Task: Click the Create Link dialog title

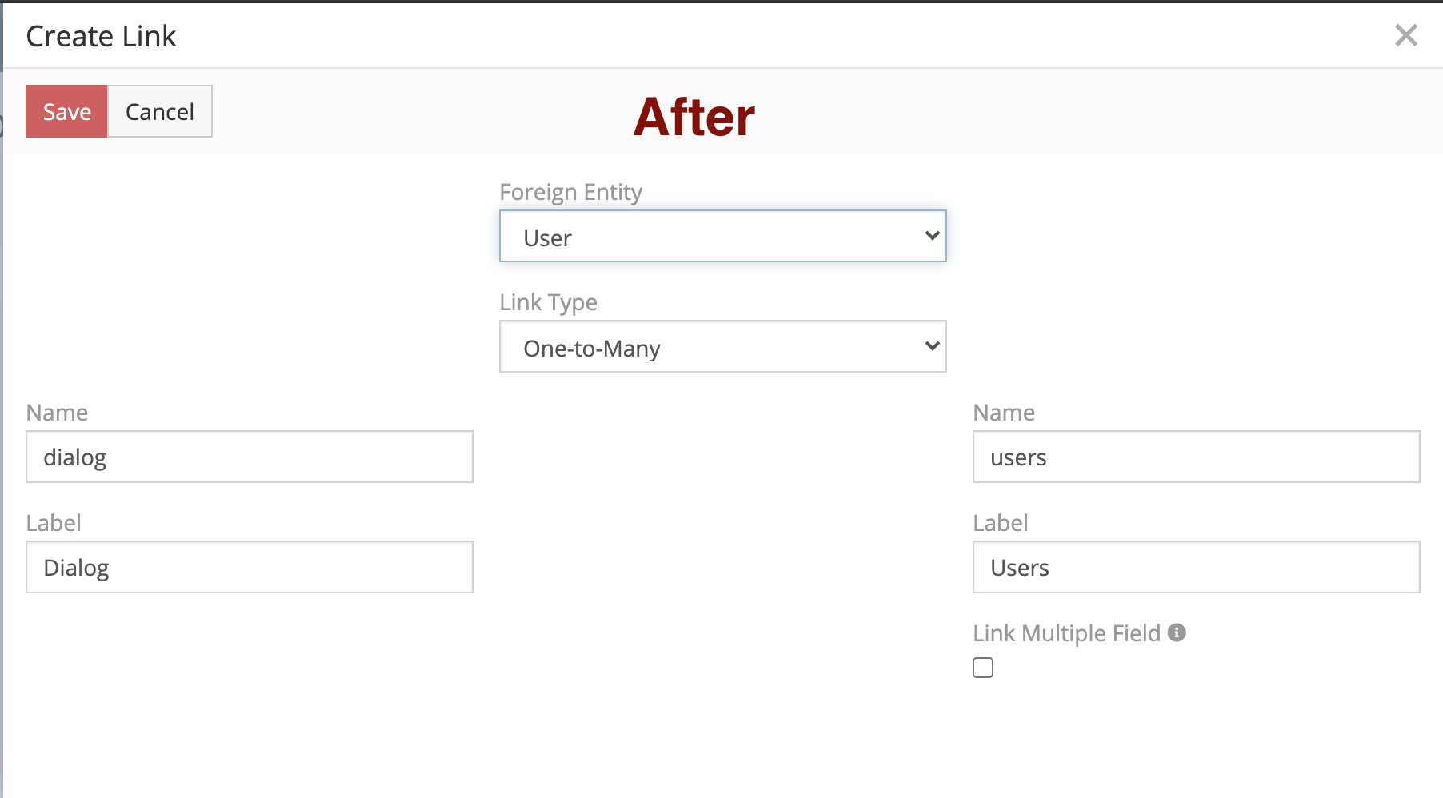Action: click(102, 36)
